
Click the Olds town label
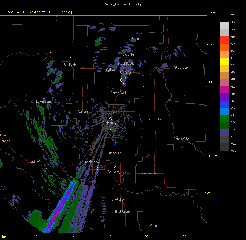click(111, 112)
